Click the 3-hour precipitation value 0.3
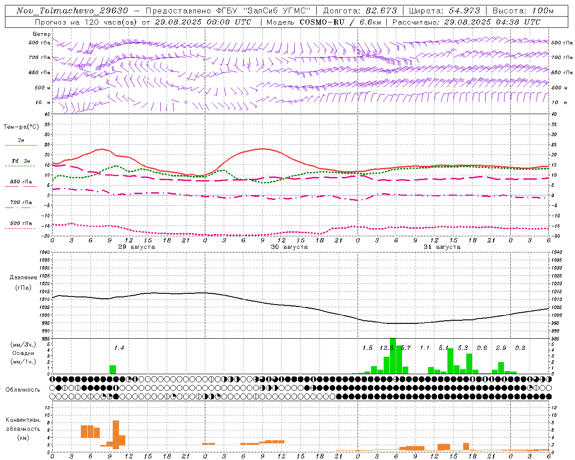The image size is (575, 460). pos(520,348)
